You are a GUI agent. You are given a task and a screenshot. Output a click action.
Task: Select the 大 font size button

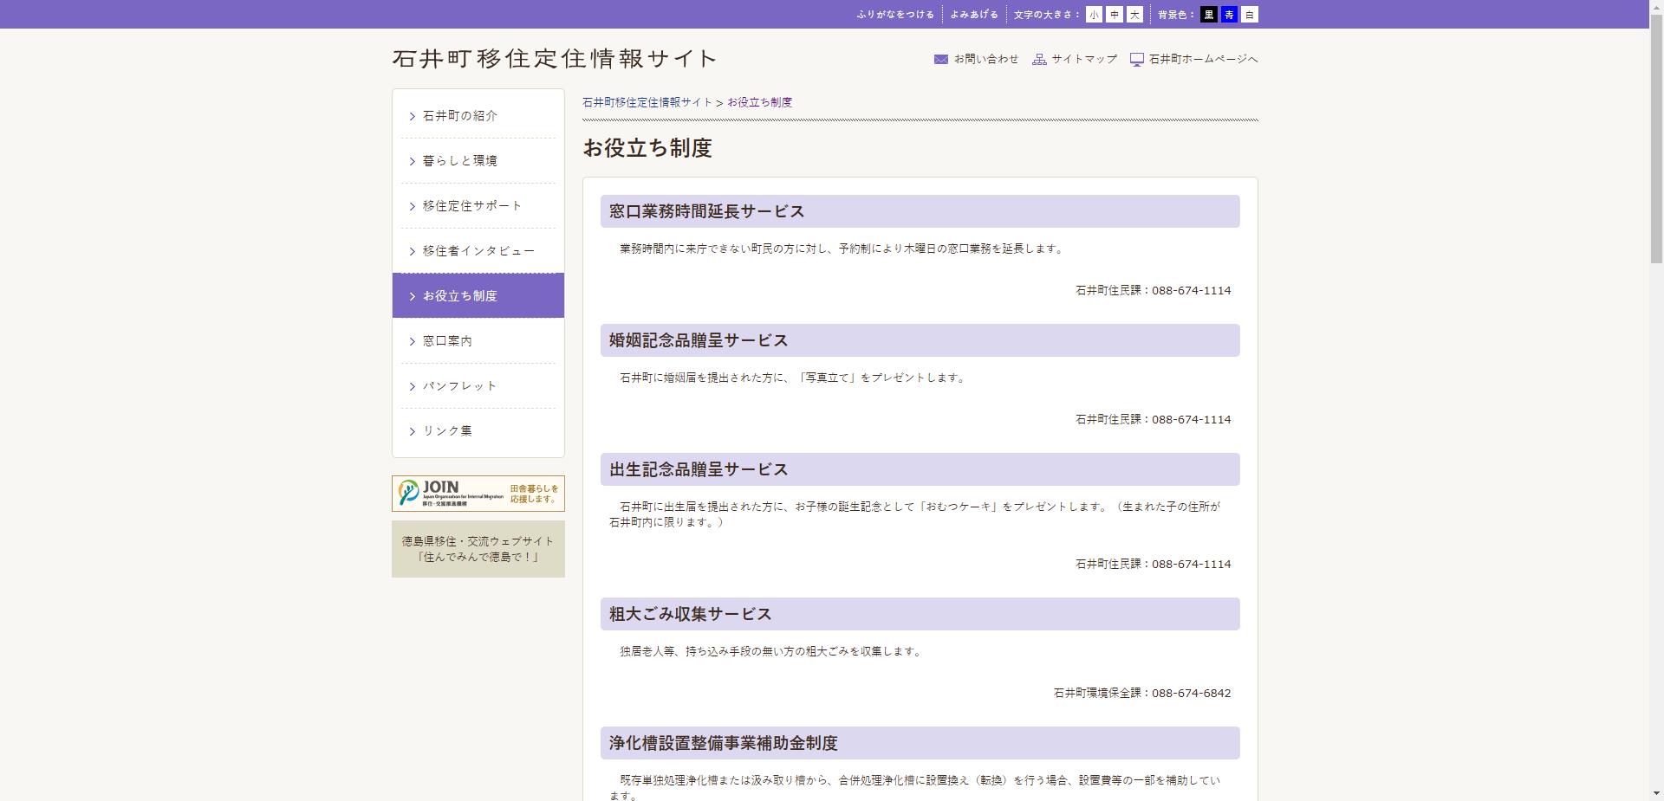pos(1135,14)
